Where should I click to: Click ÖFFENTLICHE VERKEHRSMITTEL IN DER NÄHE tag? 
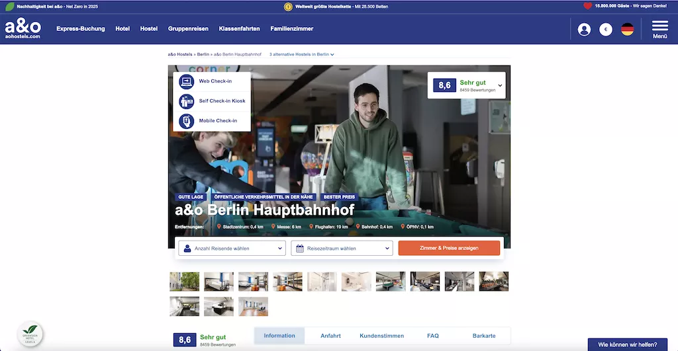point(264,197)
